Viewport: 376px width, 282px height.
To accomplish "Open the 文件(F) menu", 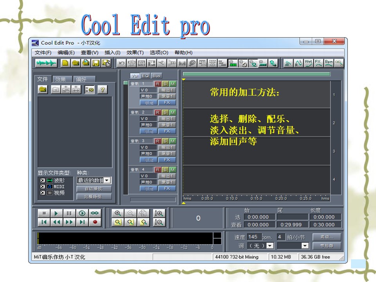I will [43, 52].
